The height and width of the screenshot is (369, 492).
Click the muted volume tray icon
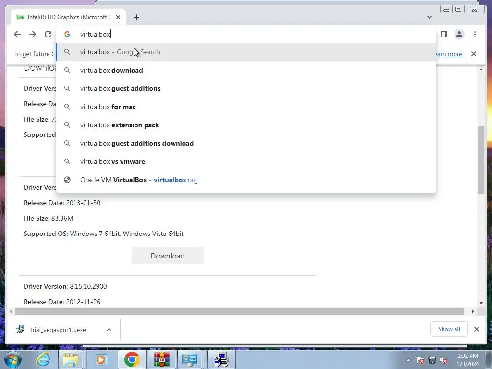443,360
